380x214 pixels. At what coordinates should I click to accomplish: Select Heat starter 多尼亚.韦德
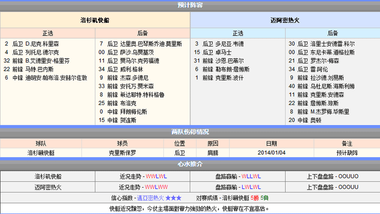pyautogui.click(x=219, y=44)
